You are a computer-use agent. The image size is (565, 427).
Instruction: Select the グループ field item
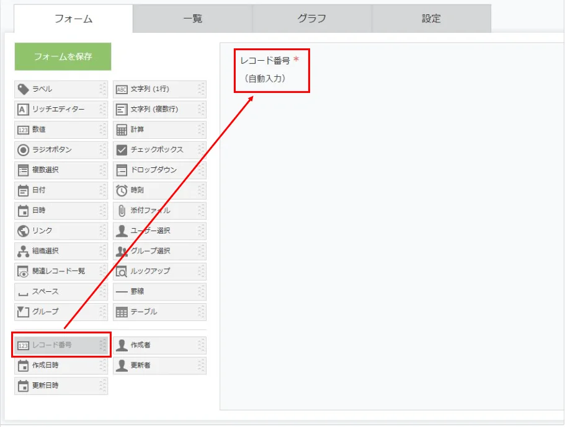[x=60, y=312]
